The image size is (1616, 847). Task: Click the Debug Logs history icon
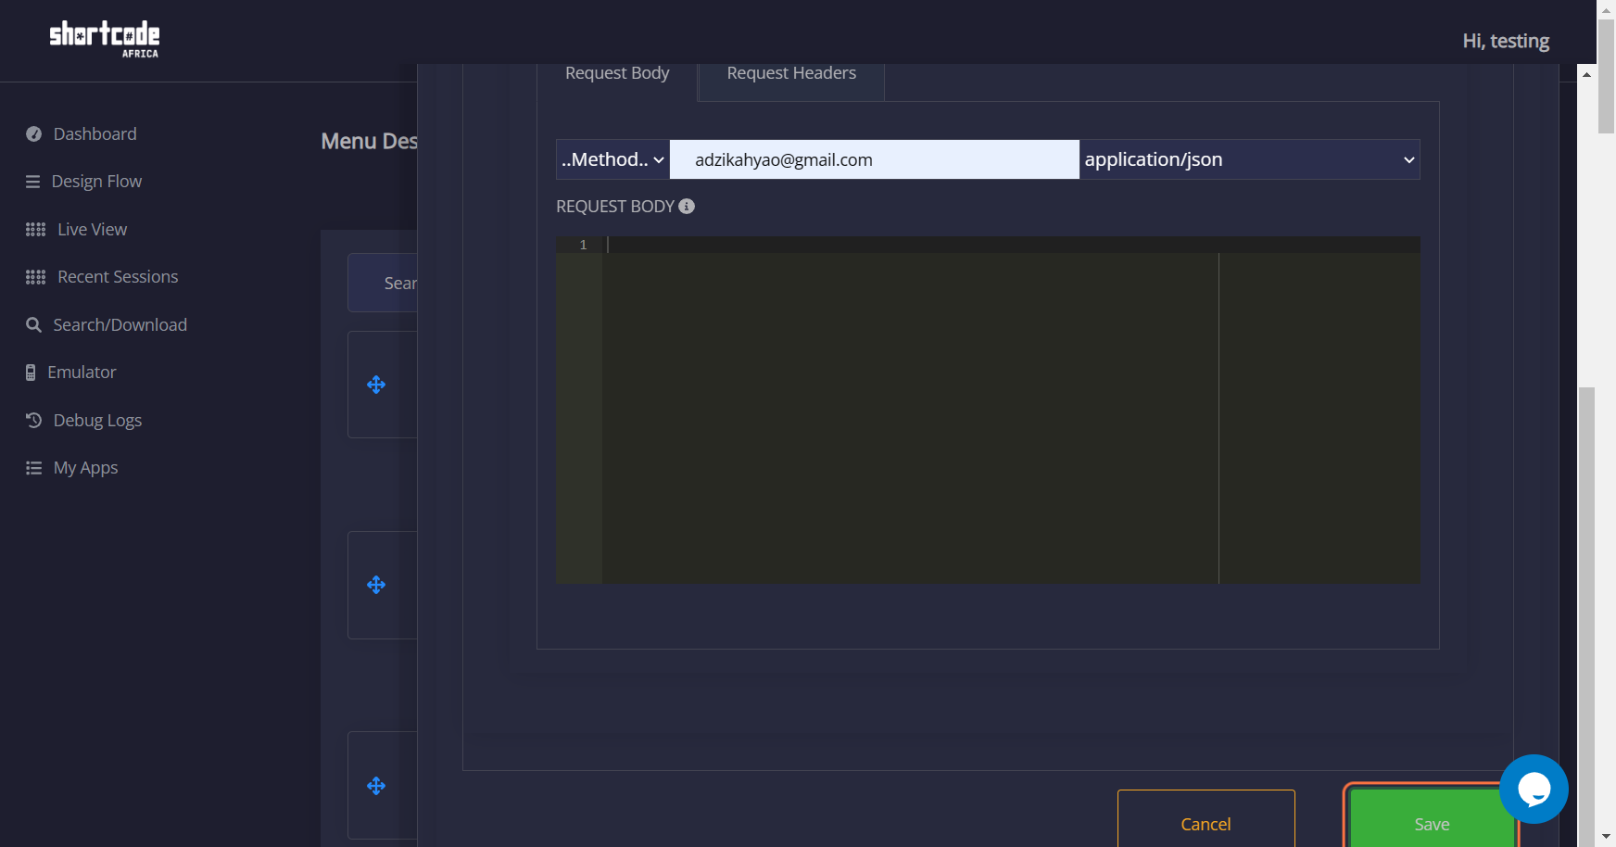click(34, 421)
